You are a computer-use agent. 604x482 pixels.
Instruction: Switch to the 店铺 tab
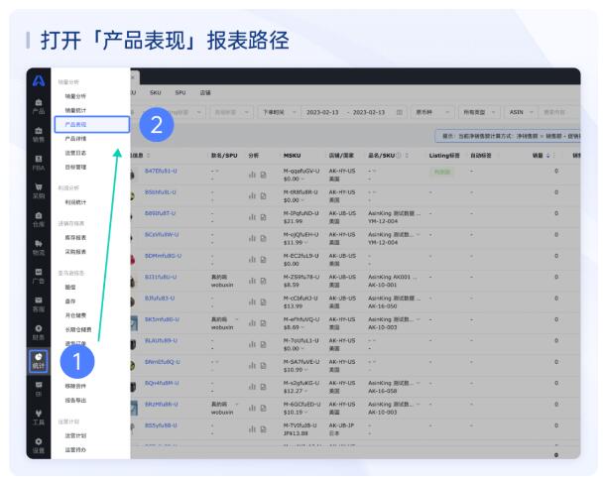tap(206, 92)
